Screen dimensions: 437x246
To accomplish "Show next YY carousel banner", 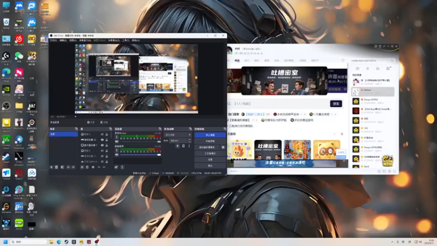I will coord(338,81).
